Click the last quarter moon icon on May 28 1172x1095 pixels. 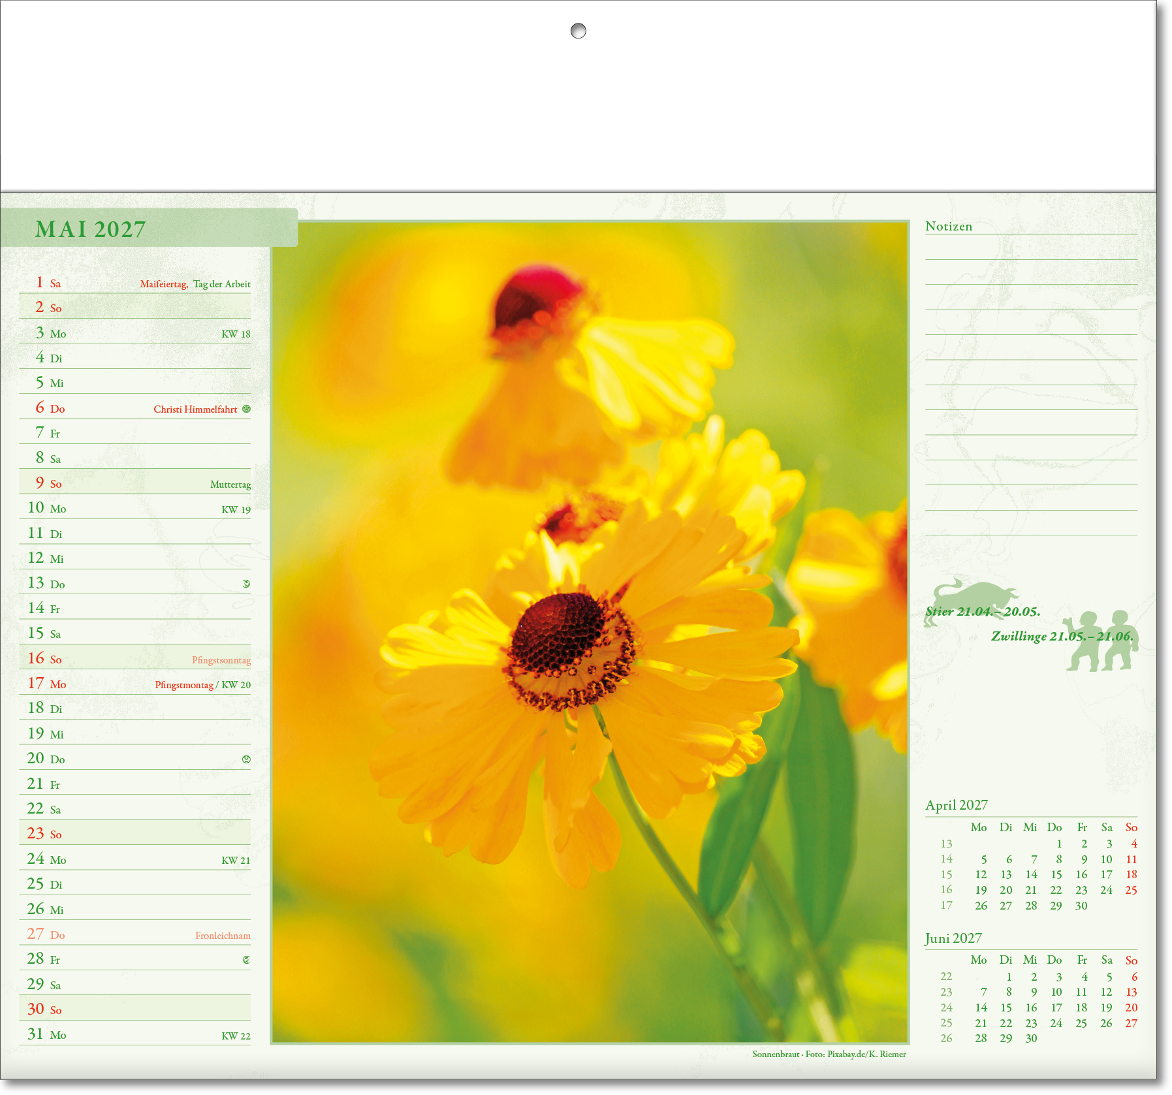tap(246, 960)
